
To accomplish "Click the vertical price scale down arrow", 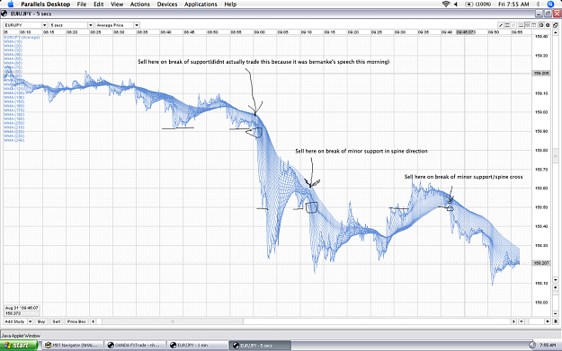I will click(556, 280).
